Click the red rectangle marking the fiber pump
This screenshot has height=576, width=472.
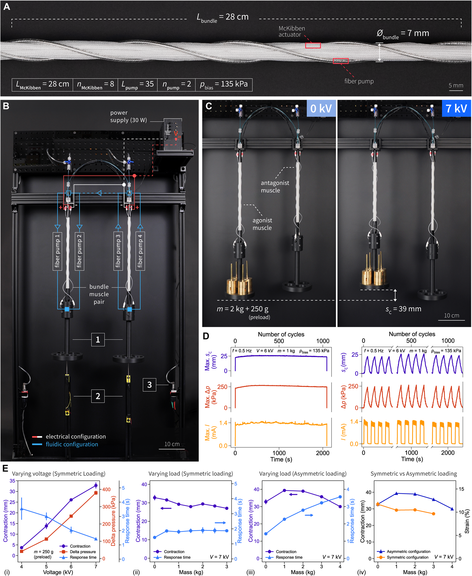[x=340, y=61]
